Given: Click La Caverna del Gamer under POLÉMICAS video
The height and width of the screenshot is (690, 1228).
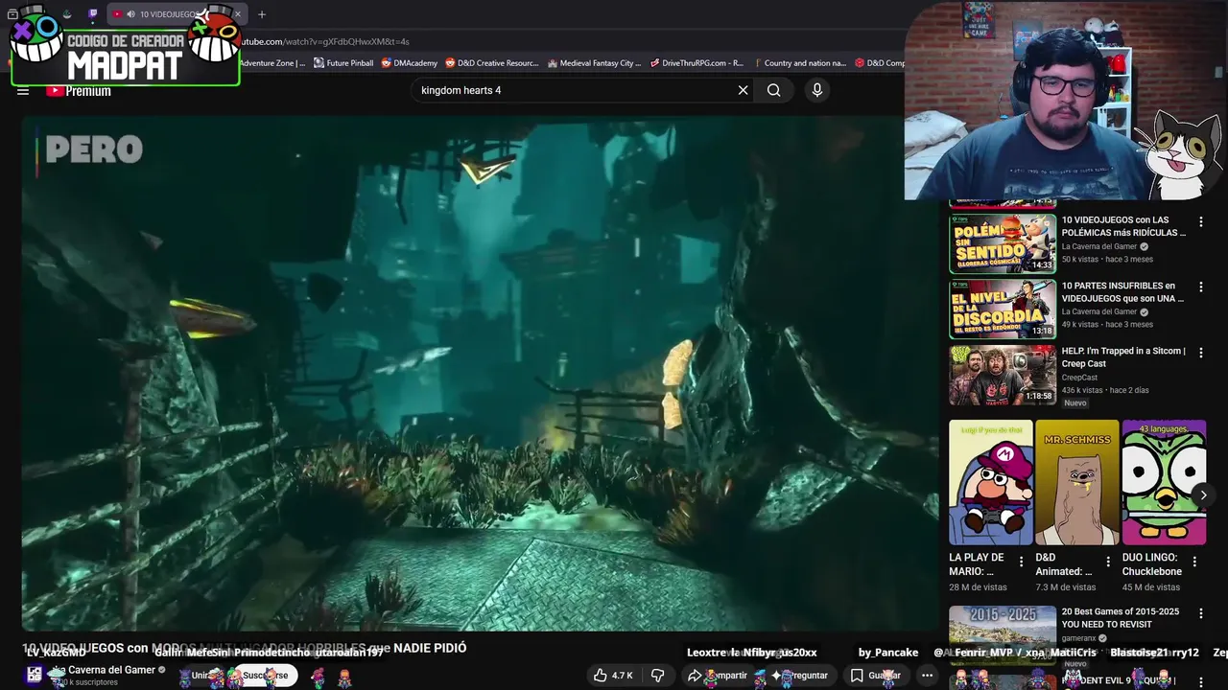Looking at the screenshot, I should click(1098, 246).
